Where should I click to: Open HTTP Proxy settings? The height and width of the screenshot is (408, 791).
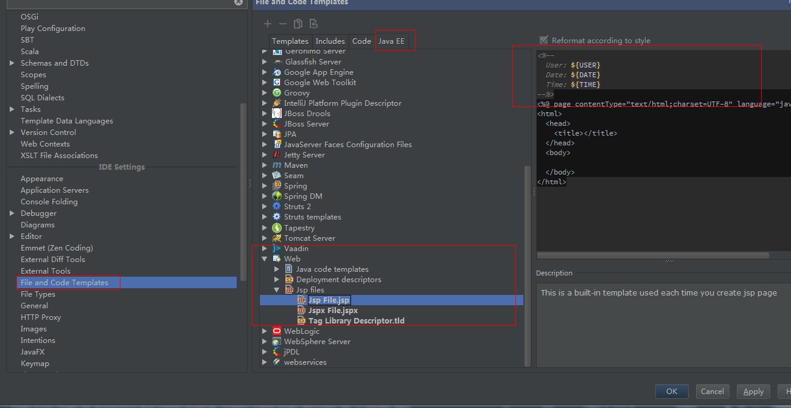(41, 317)
